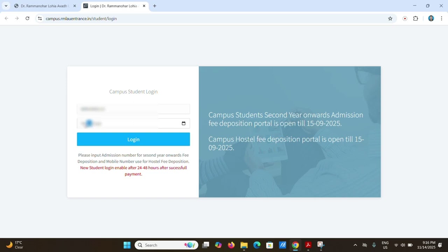Screen dimensions: 448x252
Task: Launch Copilot from the taskbar
Action: [218, 245]
